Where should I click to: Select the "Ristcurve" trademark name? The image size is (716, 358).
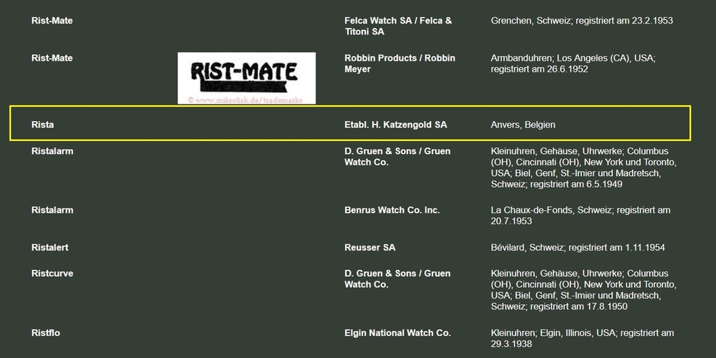[52, 274]
